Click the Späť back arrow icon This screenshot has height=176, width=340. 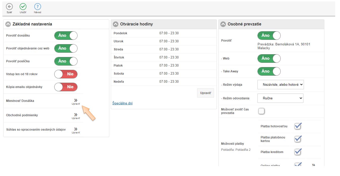(9, 7)
